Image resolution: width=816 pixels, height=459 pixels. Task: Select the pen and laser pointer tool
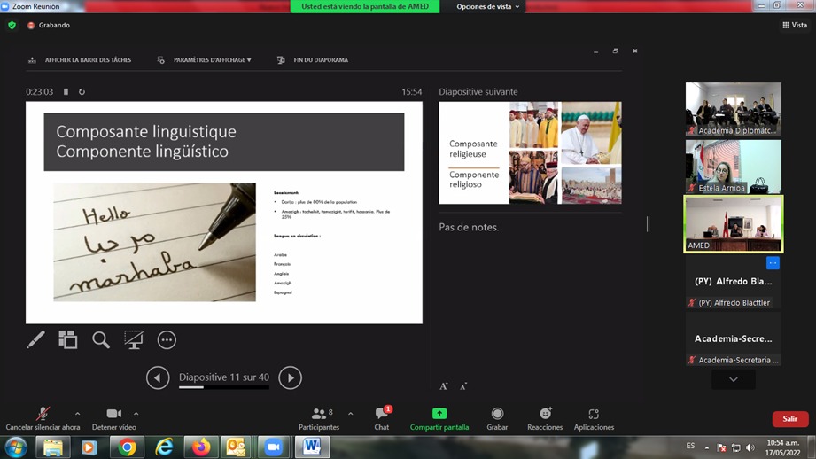tap(35, 339)
